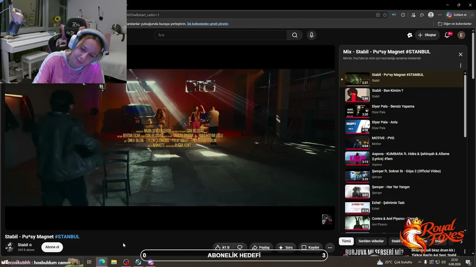476x267 pixels.
Task: Like the Stabil video
Action: (x=223, y=247)
